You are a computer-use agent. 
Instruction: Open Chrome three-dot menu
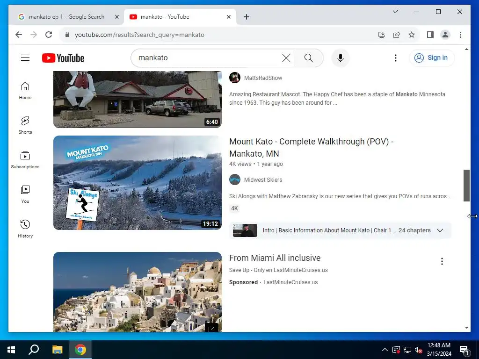tap(460, 35)
